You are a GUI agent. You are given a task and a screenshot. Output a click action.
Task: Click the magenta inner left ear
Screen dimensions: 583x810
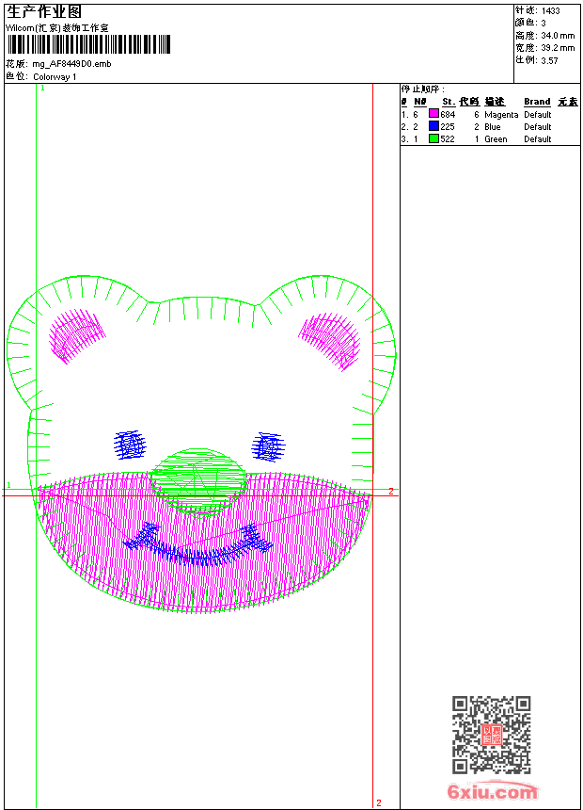coord(77,335)
